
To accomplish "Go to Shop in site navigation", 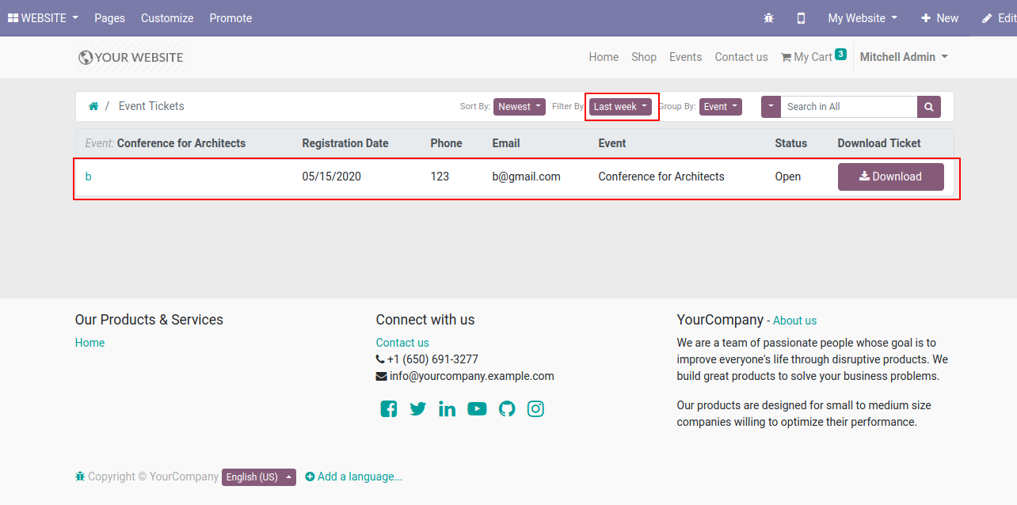I will point(644,57).
